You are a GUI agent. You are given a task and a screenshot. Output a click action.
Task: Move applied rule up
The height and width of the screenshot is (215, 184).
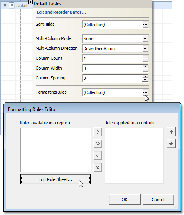coord(171,132)
